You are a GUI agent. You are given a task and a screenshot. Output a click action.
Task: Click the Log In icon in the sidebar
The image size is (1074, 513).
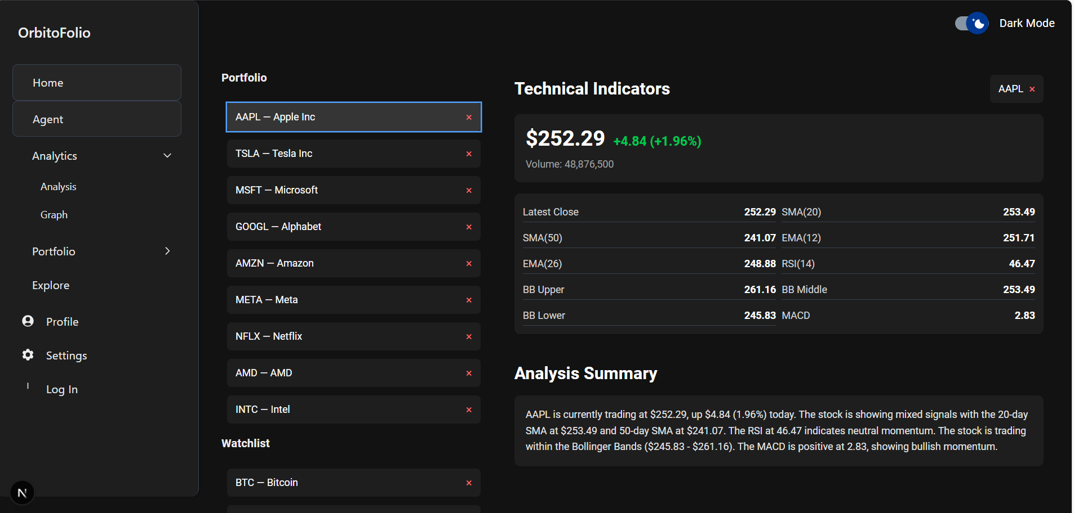28,386
